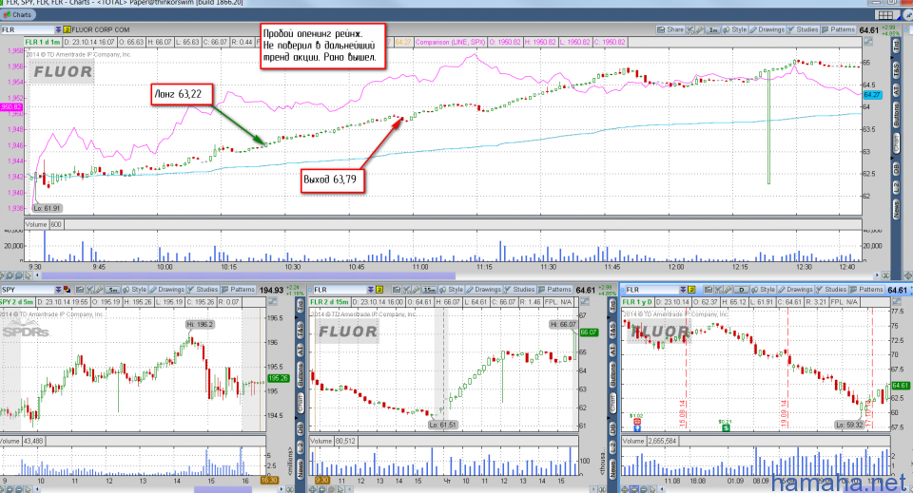Click scissors icon on SPY chart toolbar
The height and width of the screenshot is (493, 913).
click(91, 290)
